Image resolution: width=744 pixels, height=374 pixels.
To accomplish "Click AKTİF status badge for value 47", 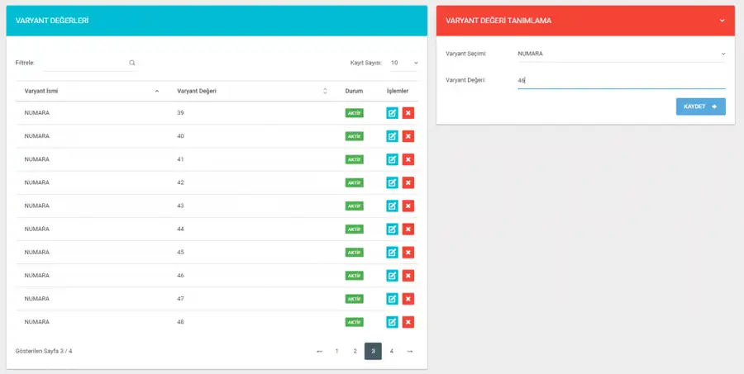I will [x=354, y=299].
